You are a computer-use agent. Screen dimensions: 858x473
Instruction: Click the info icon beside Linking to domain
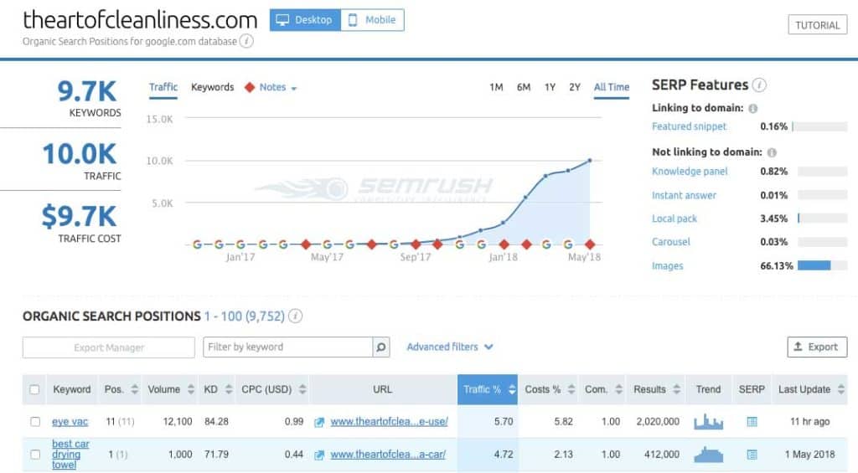(x=752, y=109)
